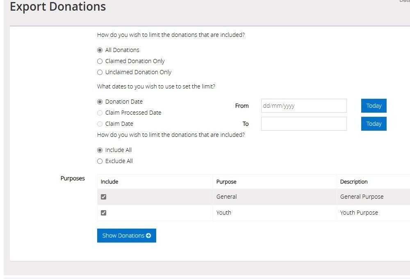Choose Exclude All purposes option
The image size is (410, 279).
[100, 161]
